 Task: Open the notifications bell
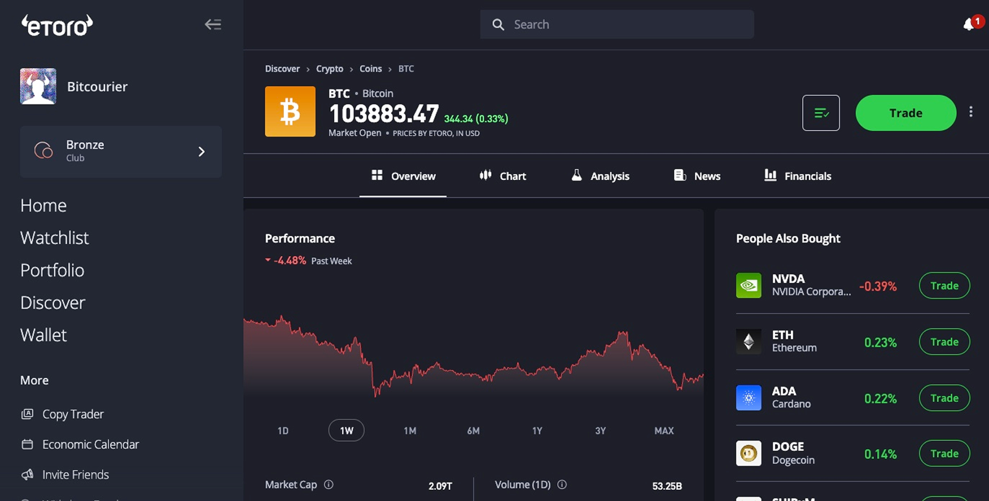coord(969,25)
